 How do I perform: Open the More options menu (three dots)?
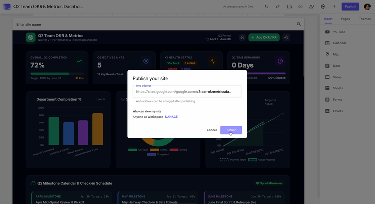coord(334,7)
